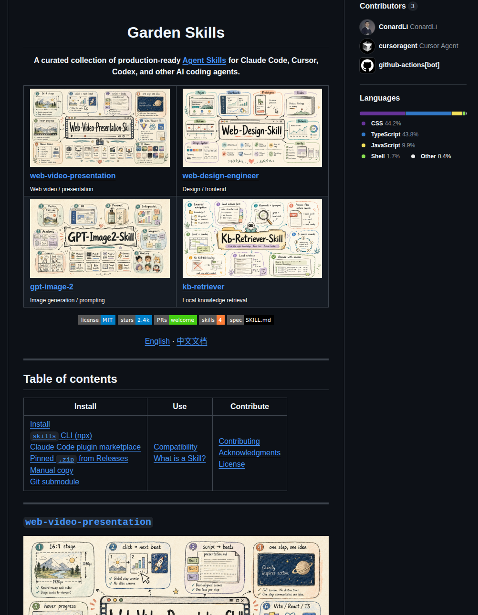
Task: Select the JavaScript 9.9% language entry
Action: pos(388,145)
